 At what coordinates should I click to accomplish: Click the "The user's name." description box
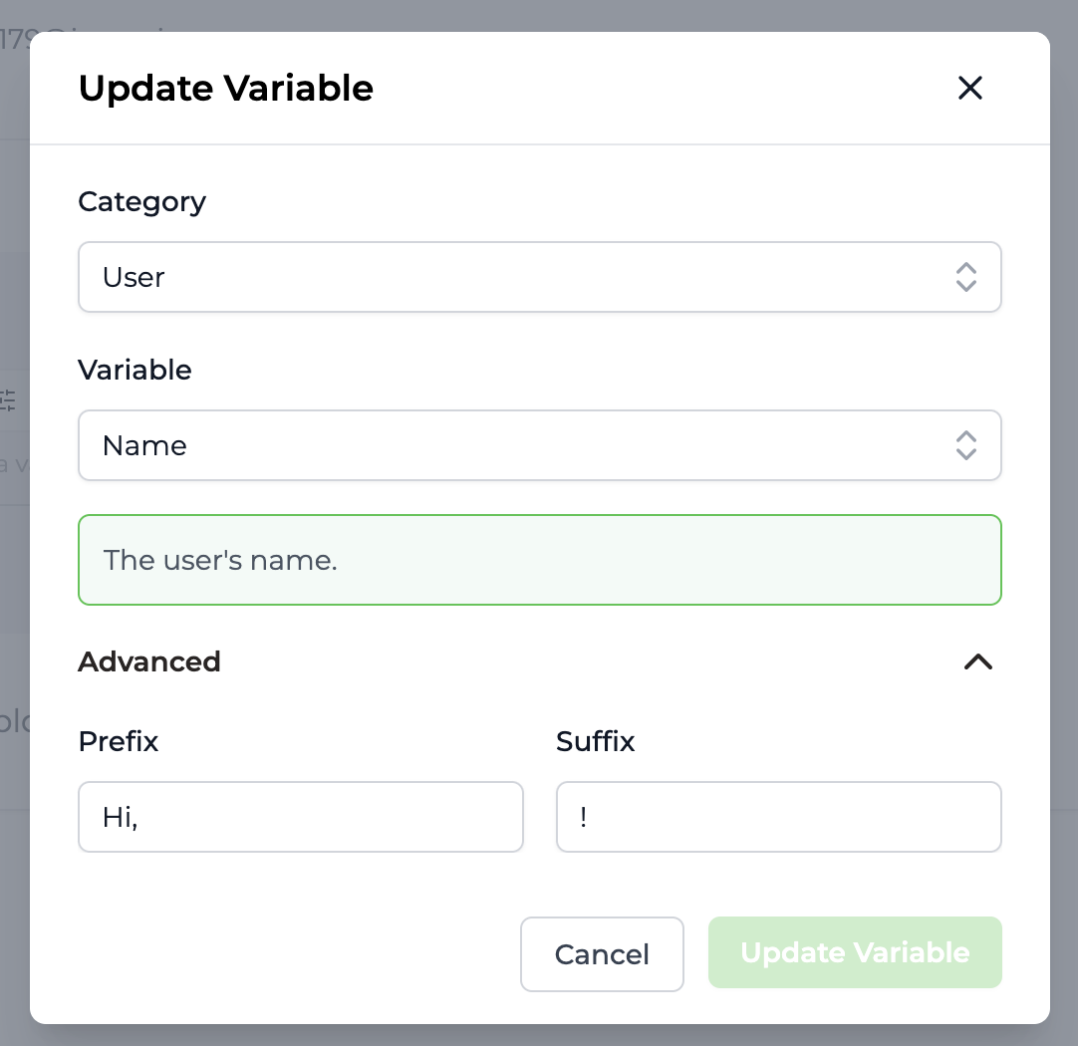tap(540, 560)
